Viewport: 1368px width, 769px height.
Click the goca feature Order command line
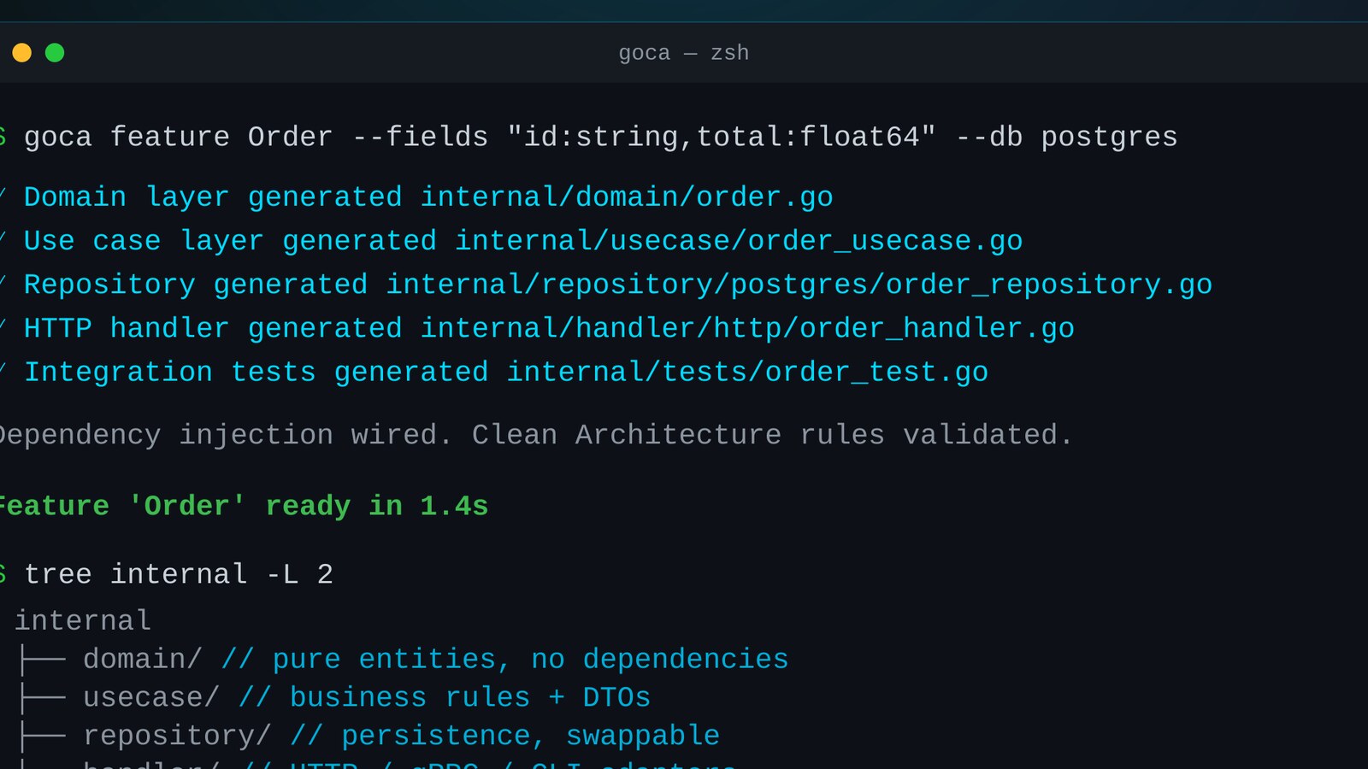click(x=600, y=137)
